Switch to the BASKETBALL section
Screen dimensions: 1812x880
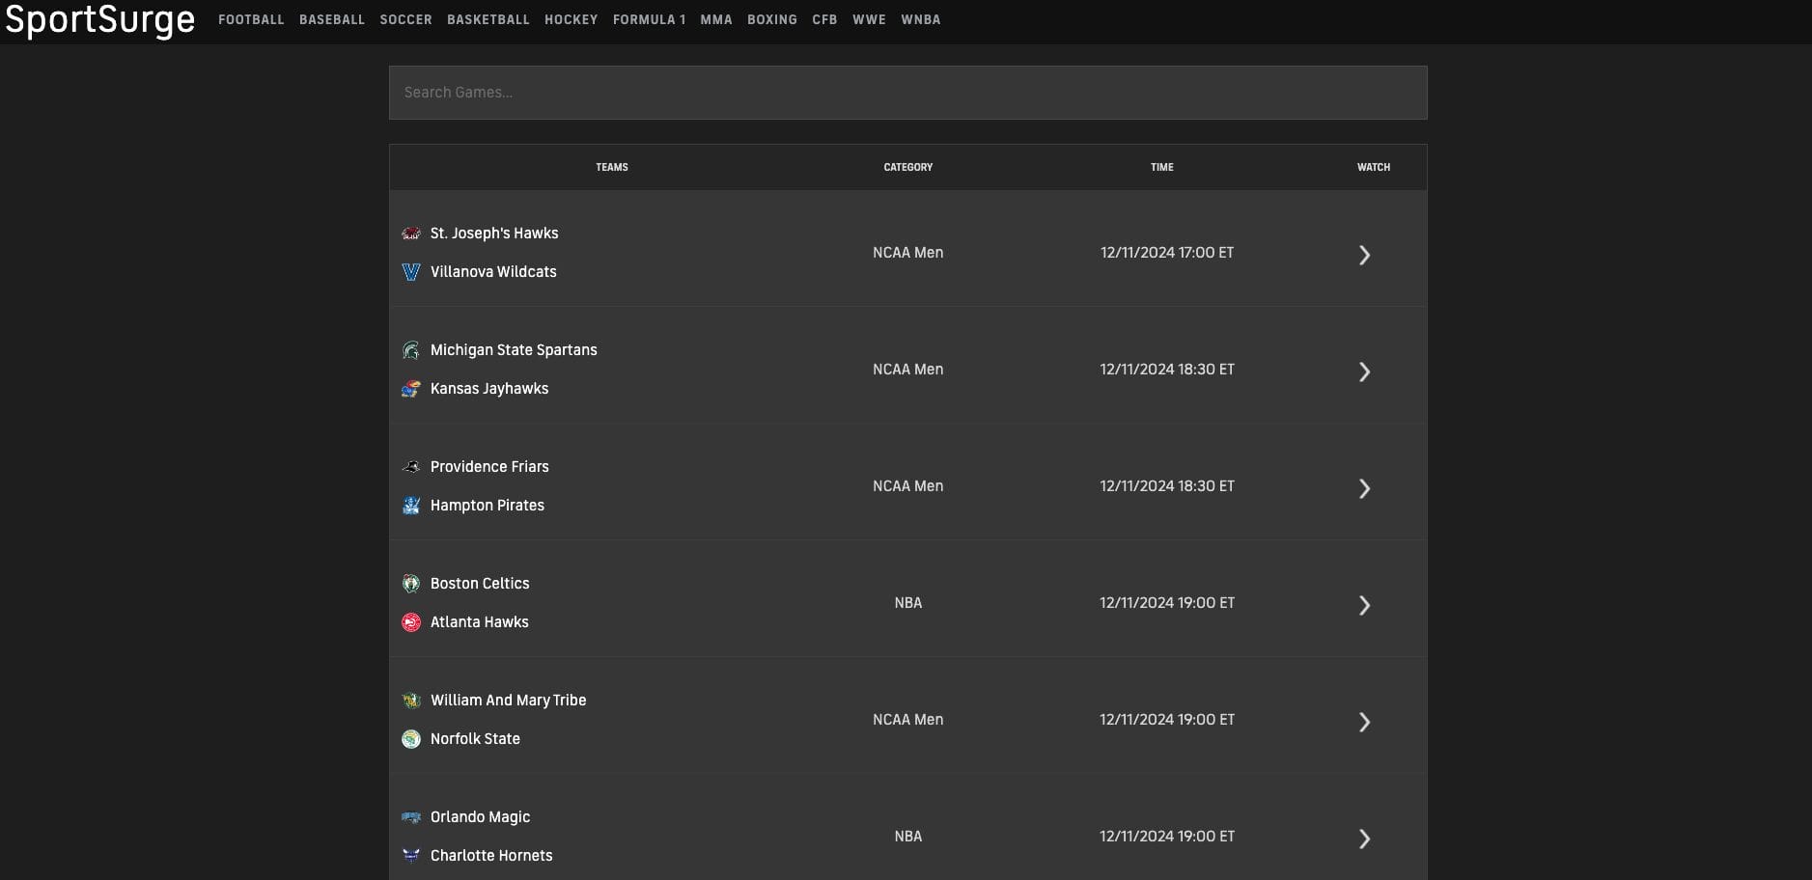coord(488,19)
